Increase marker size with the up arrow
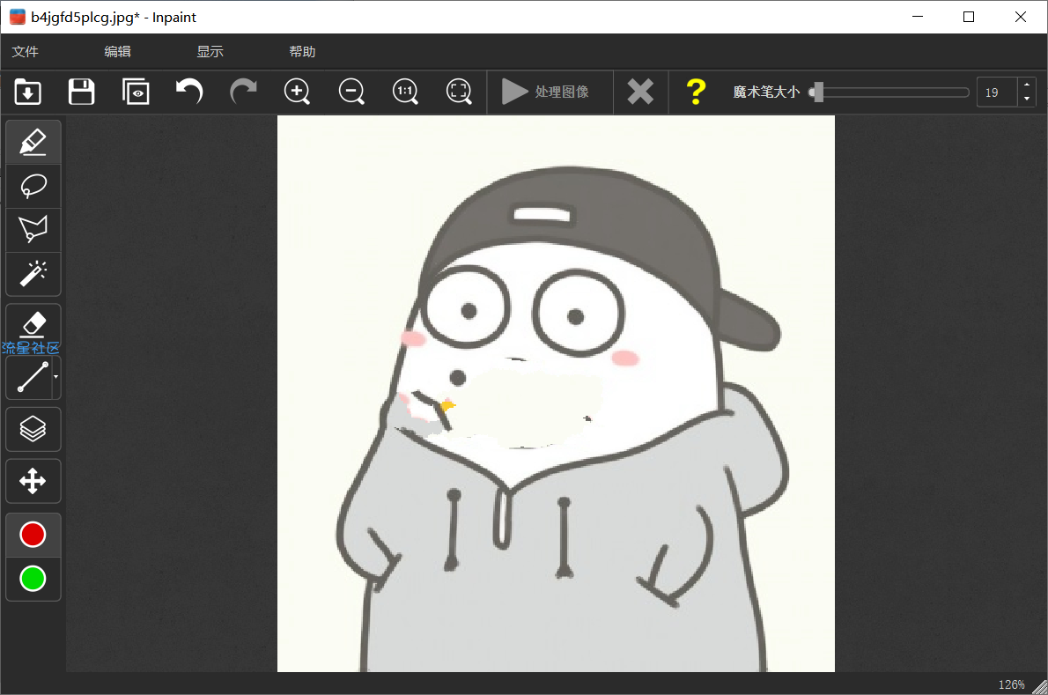 point(1027,85)
